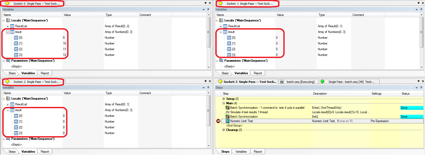Click Comment column header in Socket 2 pane
This screenshot has width=425, height=155.
point(155,93)
